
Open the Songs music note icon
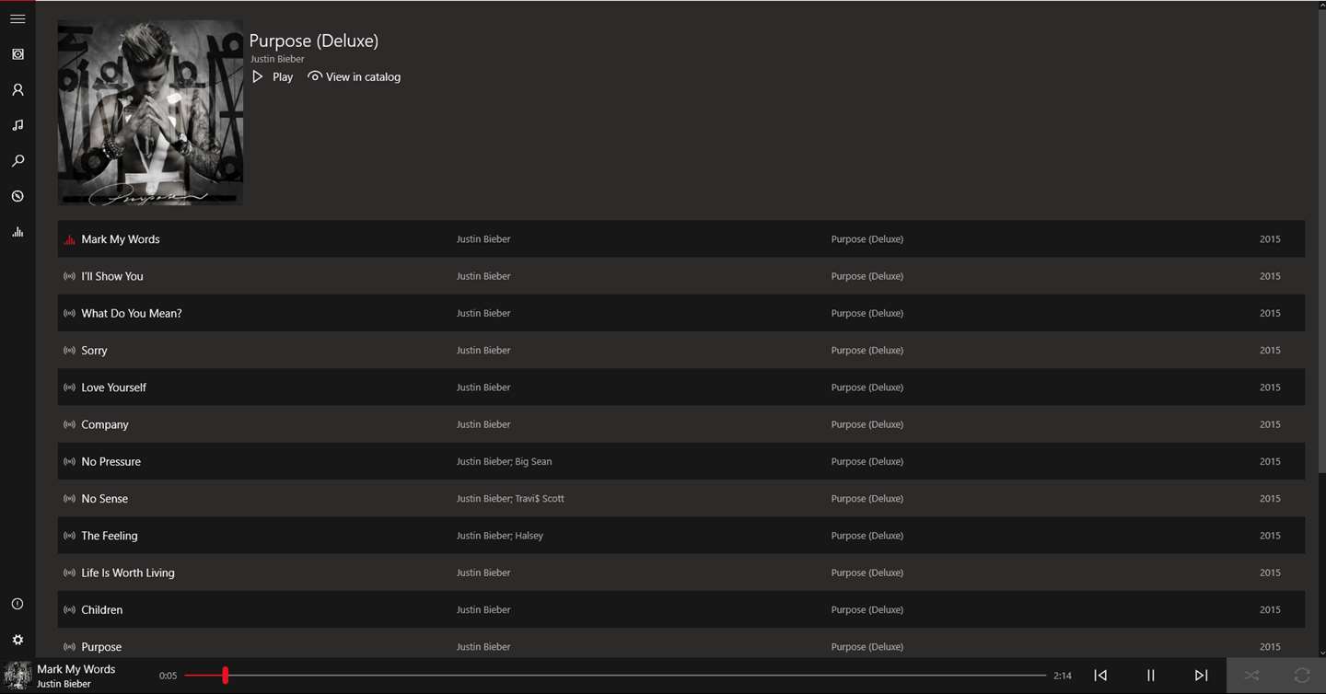point(17,125)
